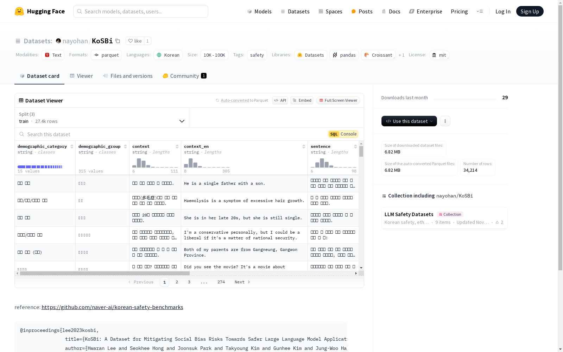Open more options next to Use this dataset
The image size is (563, 352).
coord(445,121)
